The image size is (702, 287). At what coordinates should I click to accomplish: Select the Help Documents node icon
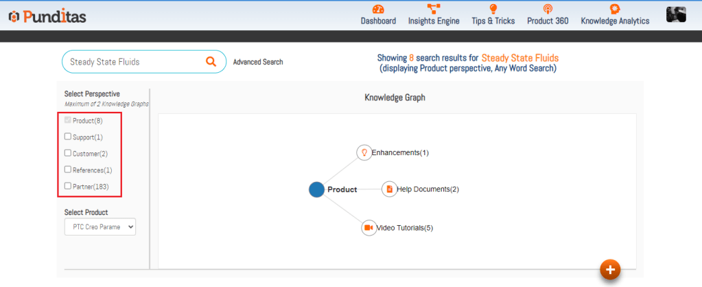tap(389, 189)
